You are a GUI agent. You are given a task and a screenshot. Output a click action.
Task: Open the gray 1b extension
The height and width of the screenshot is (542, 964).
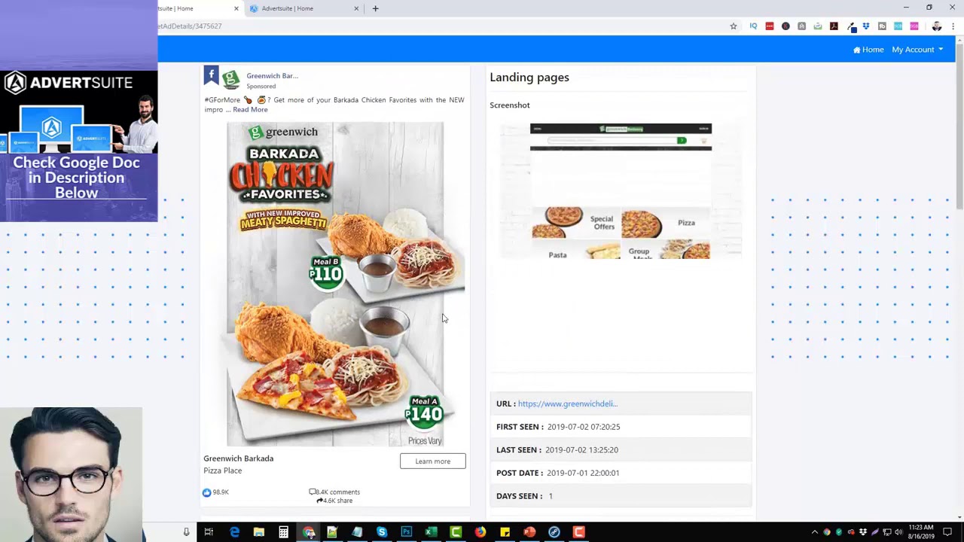pyautogui.click(x=882, y=26)
